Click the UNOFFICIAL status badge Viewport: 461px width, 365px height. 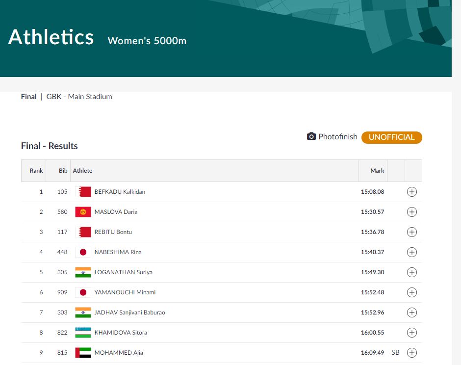[391, 137]
